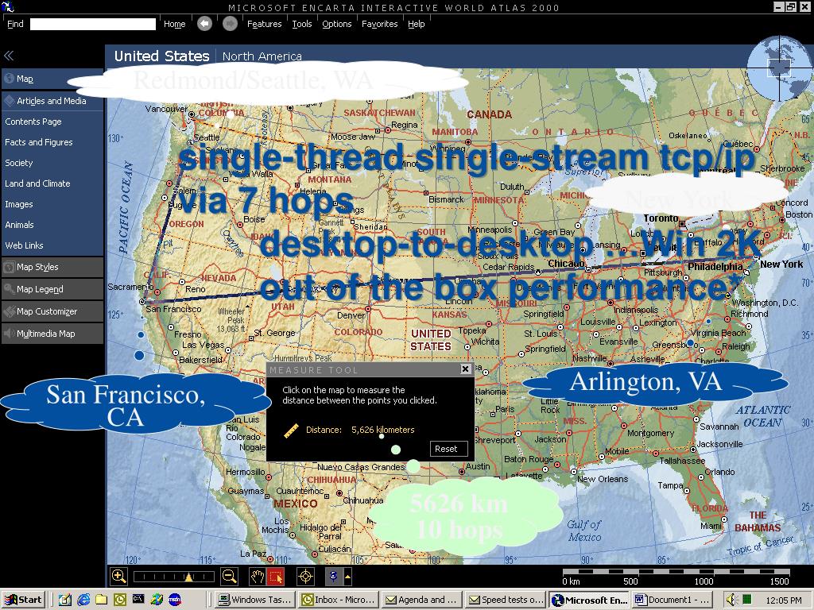The width and height of the screenshot is (814, 610).
Task: Click the Encarta title bar app icon
Action: click(6, 6)
